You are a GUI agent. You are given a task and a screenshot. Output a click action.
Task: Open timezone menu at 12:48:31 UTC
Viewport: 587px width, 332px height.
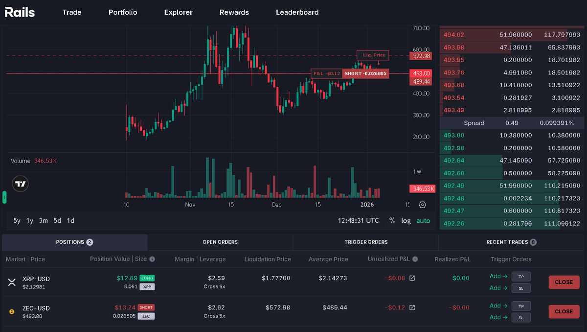click(359, 221)
